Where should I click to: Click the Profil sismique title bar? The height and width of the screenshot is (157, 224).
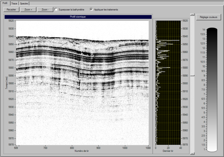[78, 17]
